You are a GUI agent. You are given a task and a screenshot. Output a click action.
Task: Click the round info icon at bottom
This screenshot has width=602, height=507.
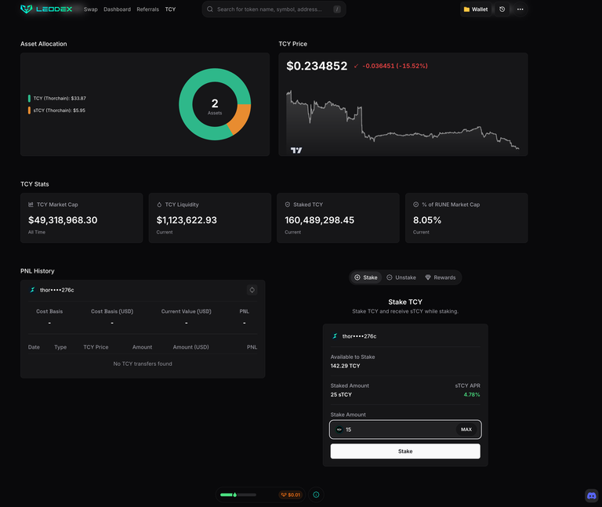[316, 494]
